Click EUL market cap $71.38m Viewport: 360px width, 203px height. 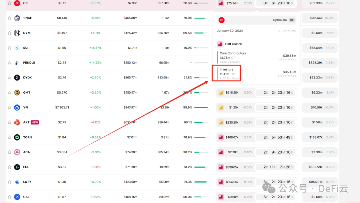pos(131,167)
